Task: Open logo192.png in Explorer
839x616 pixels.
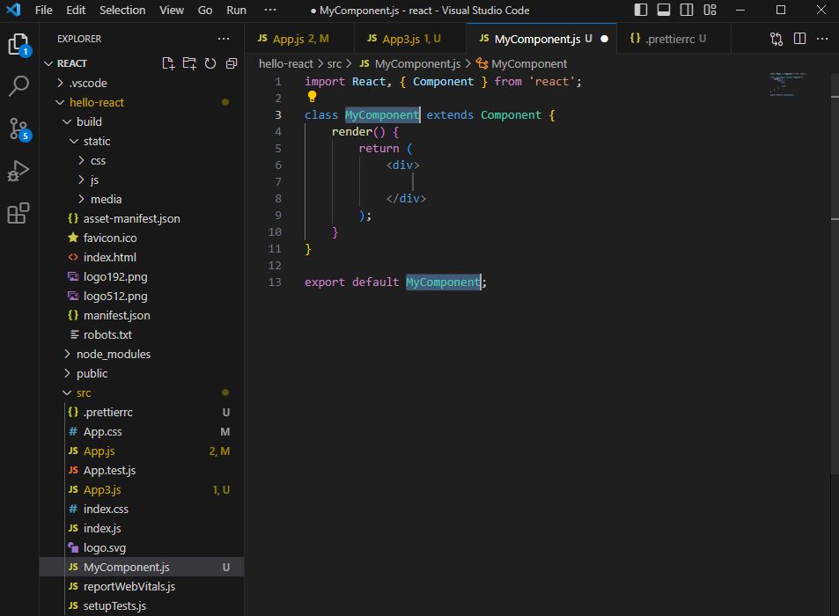Action: point(115,276)
